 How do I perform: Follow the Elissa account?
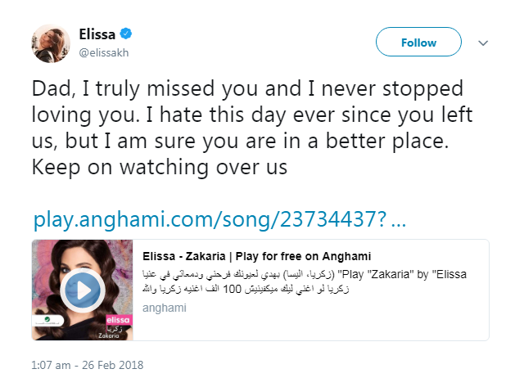point(418,42)
